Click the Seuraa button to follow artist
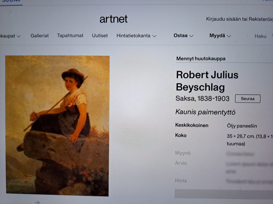This screenshot has width=273, height=204. (x=248, y=99)
